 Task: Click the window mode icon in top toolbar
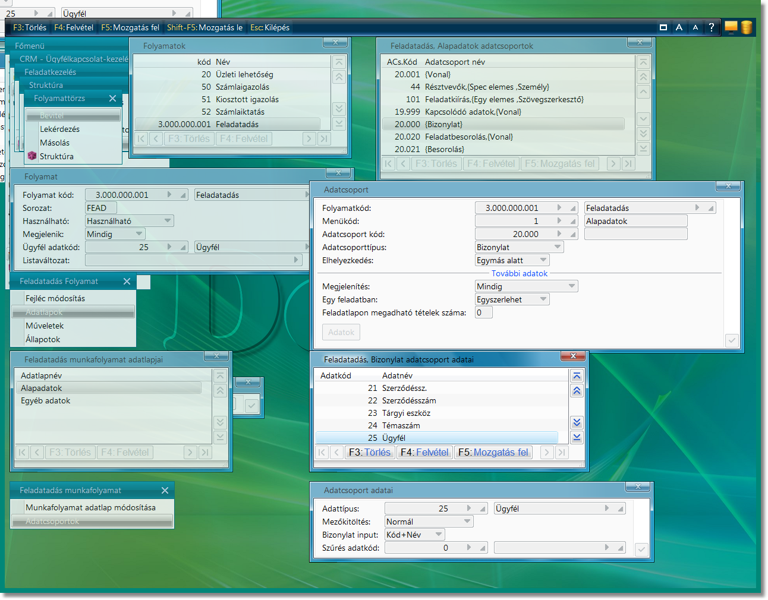[x=663, y=27]
